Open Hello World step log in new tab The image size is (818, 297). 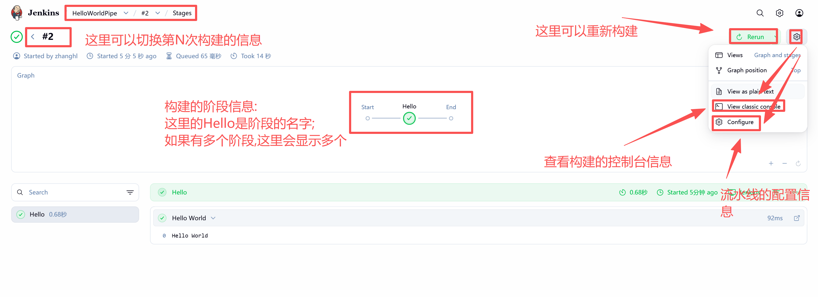pyautogui.click(x=797, y=218)
